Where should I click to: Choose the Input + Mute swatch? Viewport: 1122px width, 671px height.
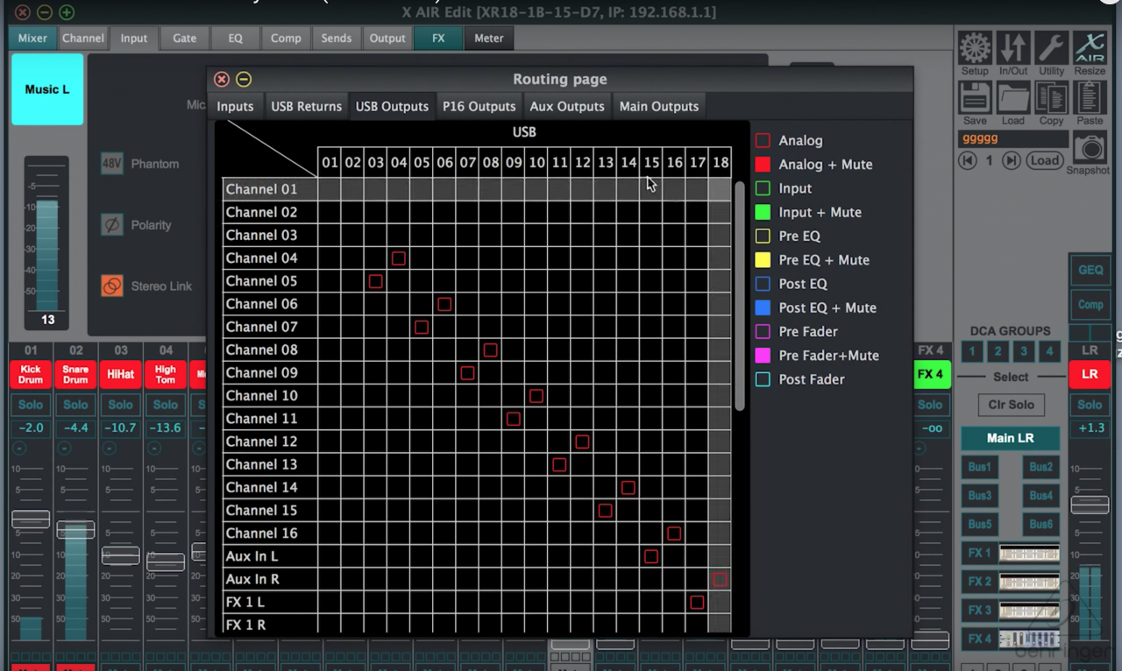(763, 212)
